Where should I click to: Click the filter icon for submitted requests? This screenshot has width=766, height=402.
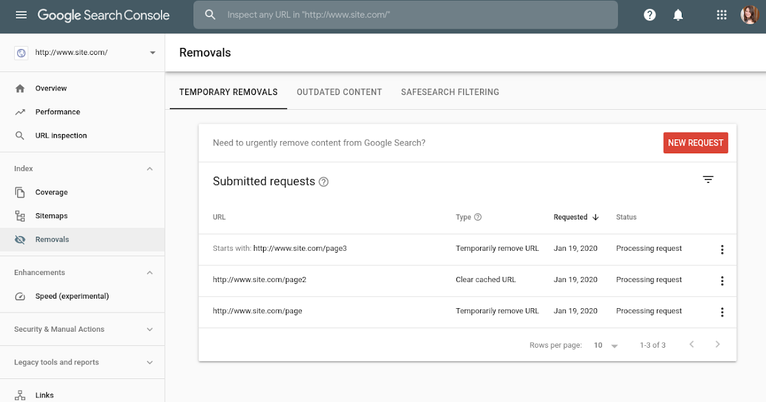click(x=708, y=180)
